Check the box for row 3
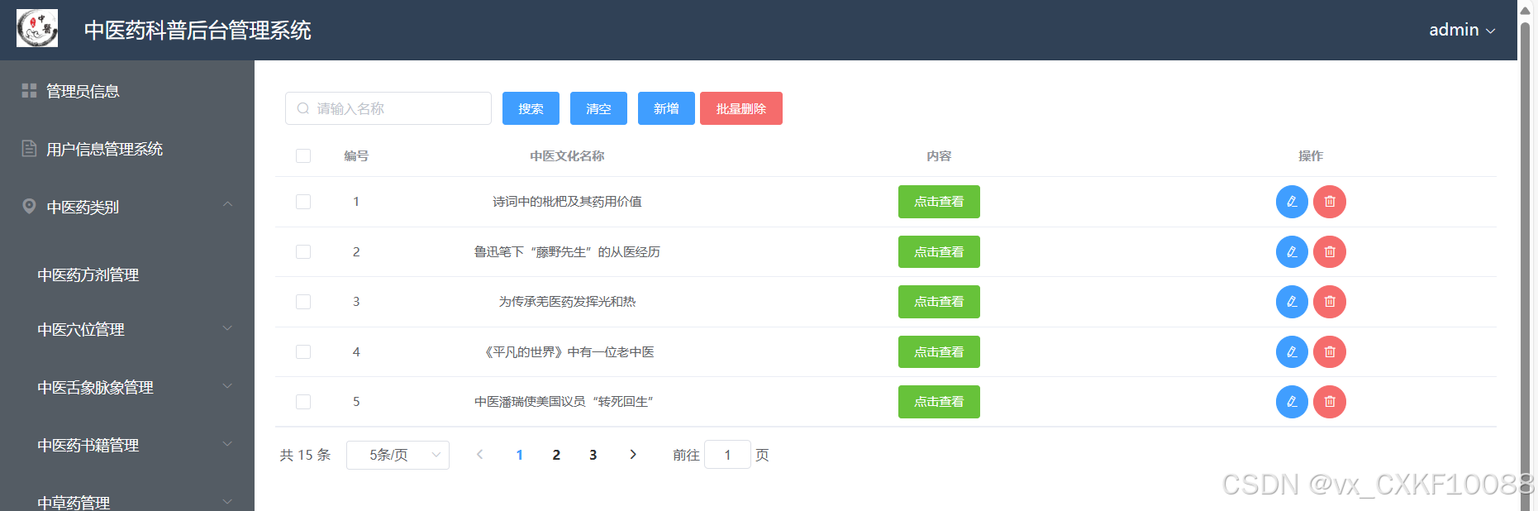The image size is (1538, 511). (303, 302)
